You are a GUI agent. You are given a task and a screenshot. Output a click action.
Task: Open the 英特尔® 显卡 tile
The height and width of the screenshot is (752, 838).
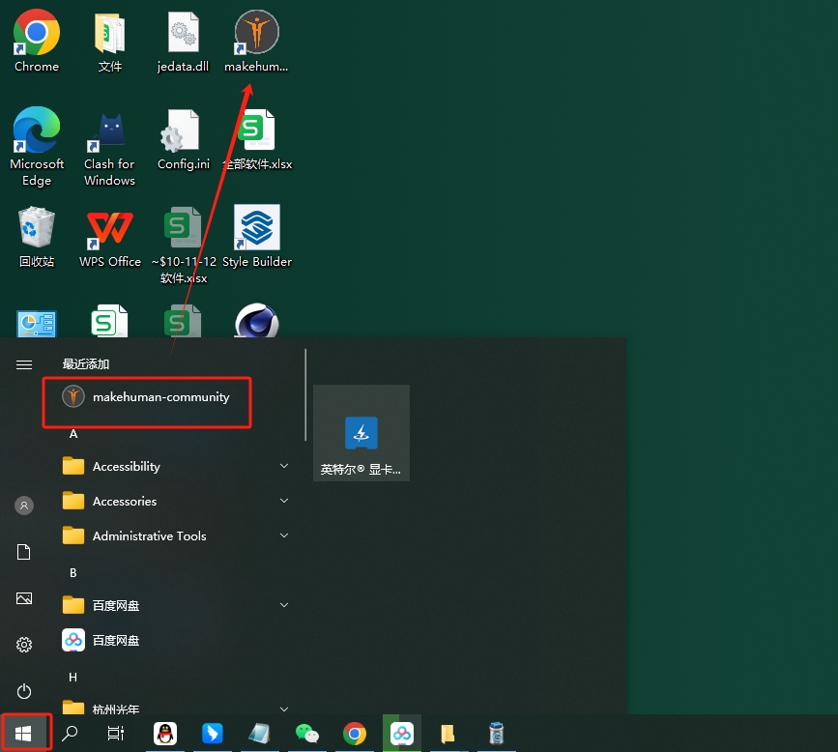tap(361, 432)
